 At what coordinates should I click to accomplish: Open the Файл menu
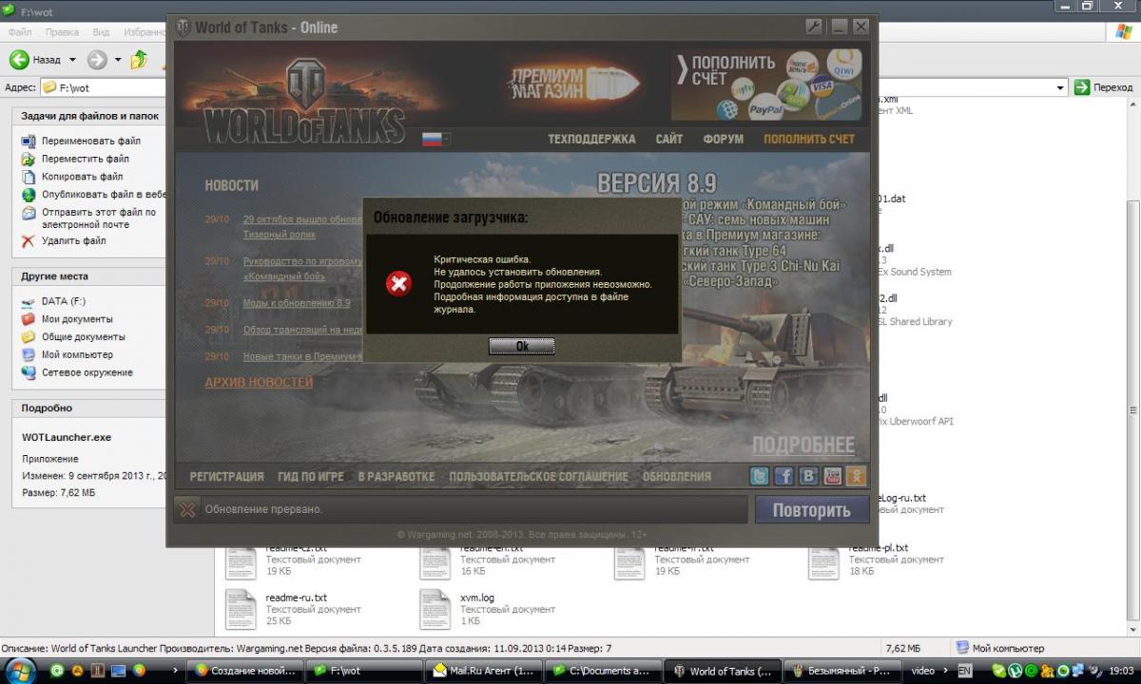(20, 32)
